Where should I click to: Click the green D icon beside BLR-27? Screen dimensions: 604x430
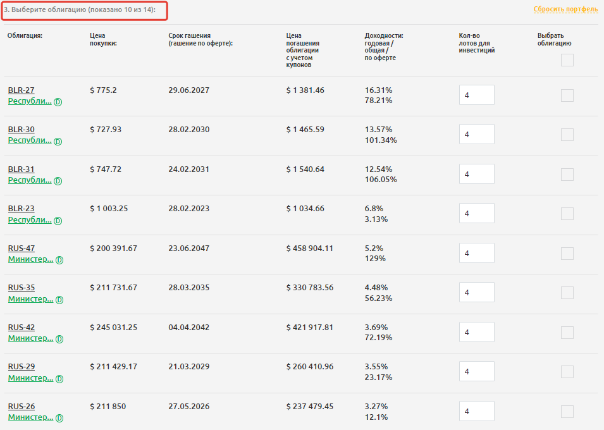pyautogui.click(x=58, y=102)
